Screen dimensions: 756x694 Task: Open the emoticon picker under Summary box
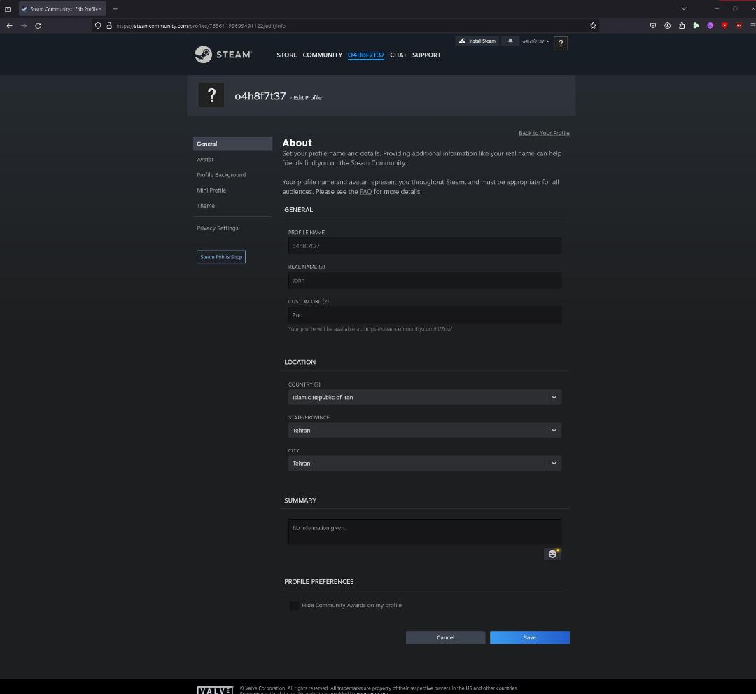click(x=552, y=554)
